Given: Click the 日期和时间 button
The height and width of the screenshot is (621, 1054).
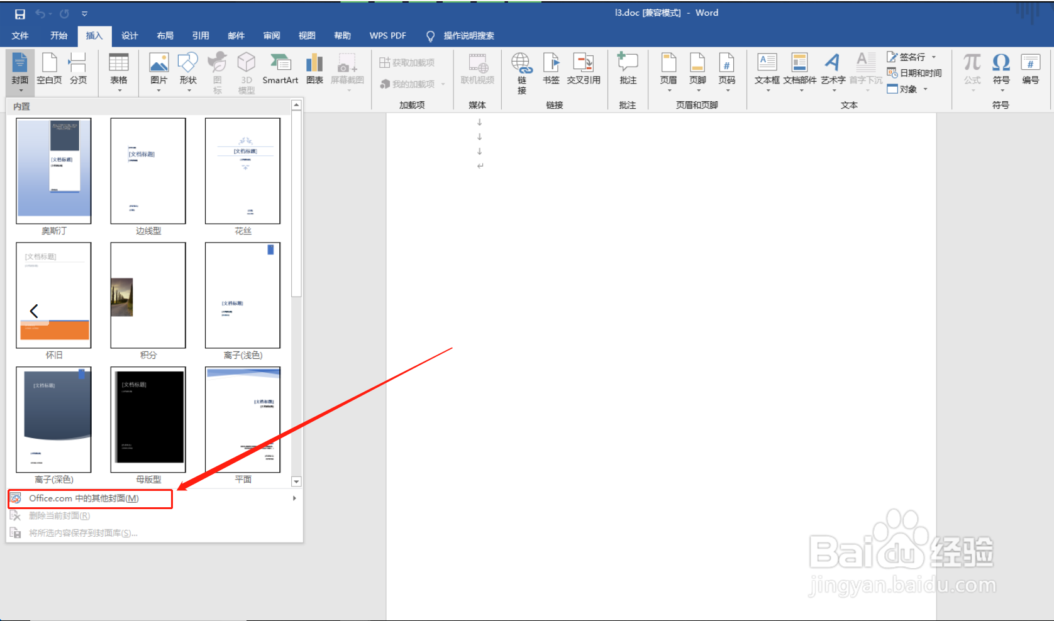Looking at the screenshot, I should click(914, 73).
